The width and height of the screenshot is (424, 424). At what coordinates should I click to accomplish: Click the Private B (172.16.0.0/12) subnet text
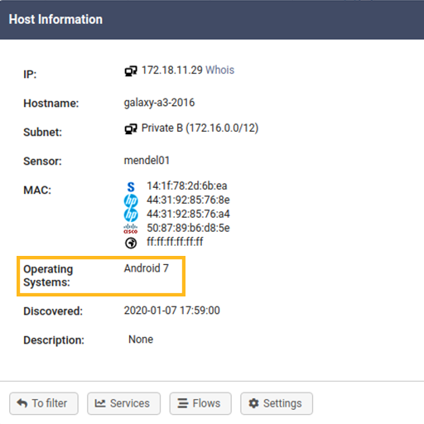[x=200, y=128]
